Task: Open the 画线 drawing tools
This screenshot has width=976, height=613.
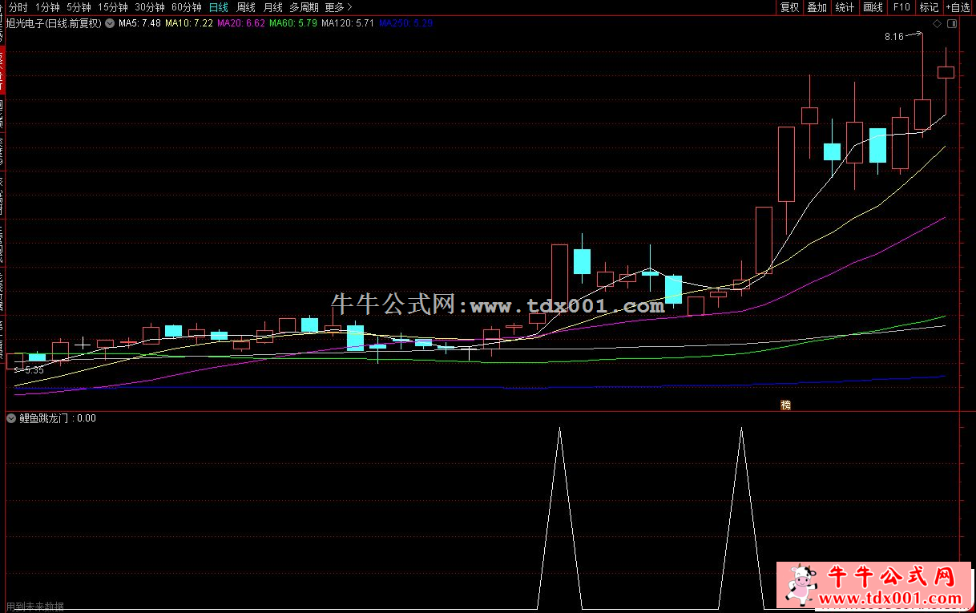Action: click(873, 7)
